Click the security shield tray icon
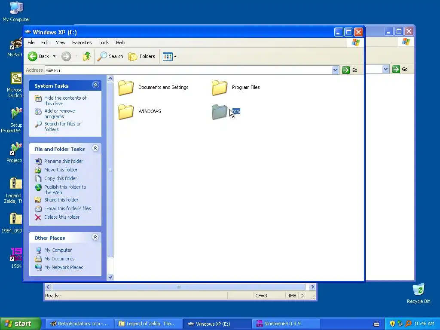440x330 pixels. coord(392,324)
